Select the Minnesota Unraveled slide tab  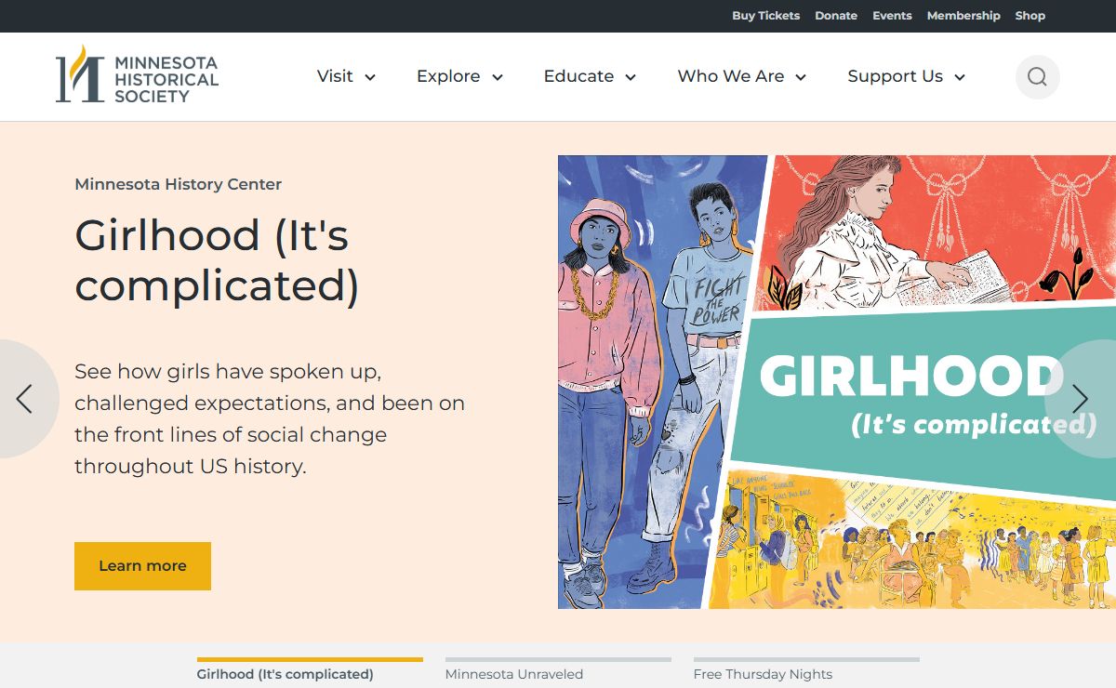click(x=558, y=671)
